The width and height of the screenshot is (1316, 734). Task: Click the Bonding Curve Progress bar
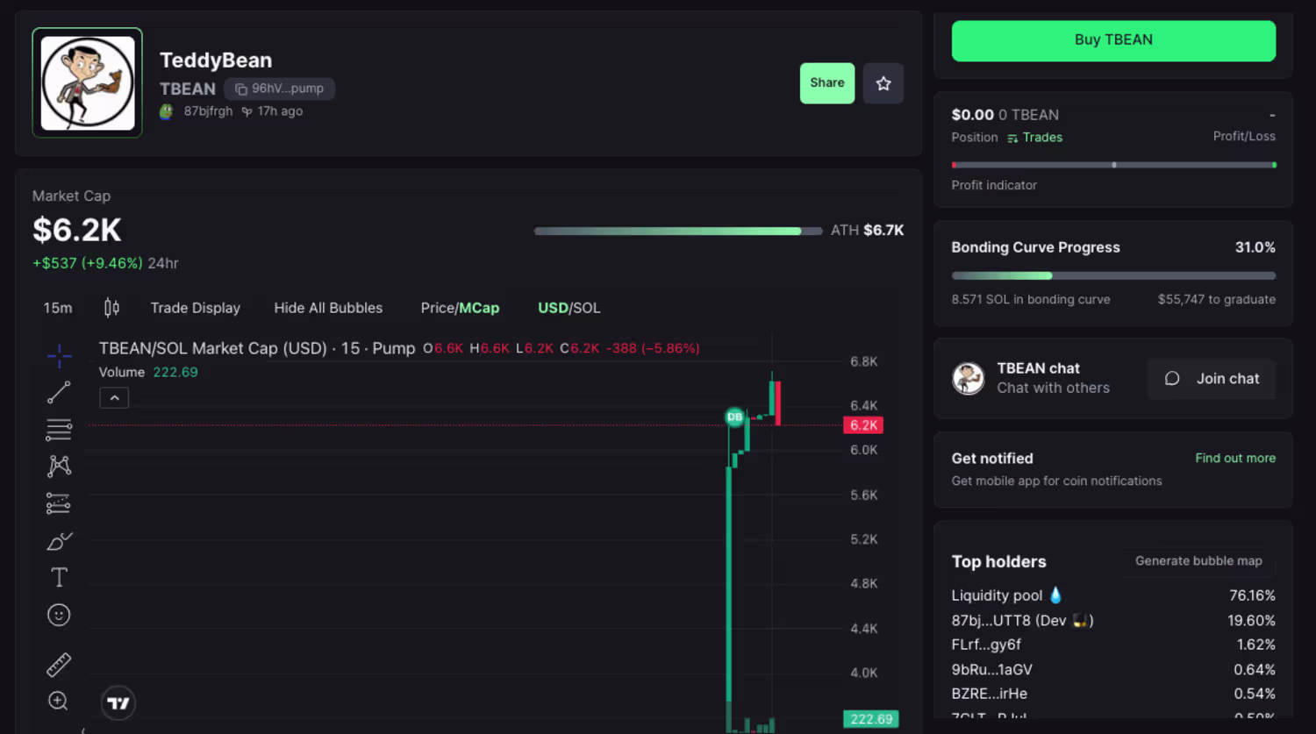[x=1113, y=276]
